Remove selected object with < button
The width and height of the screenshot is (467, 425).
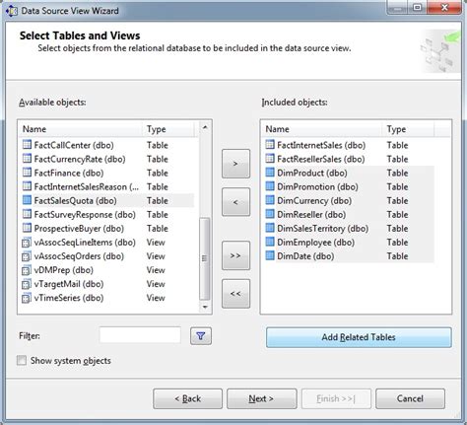[235, 202]
